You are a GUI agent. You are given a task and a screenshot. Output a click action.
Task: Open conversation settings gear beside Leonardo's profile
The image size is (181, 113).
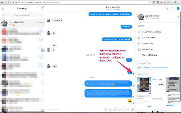(178, 17)
